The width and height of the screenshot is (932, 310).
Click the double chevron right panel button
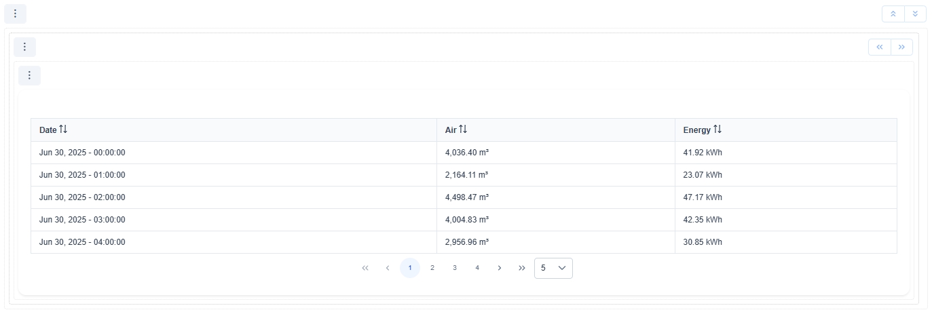pyautogui.click(x=901, y=47)
